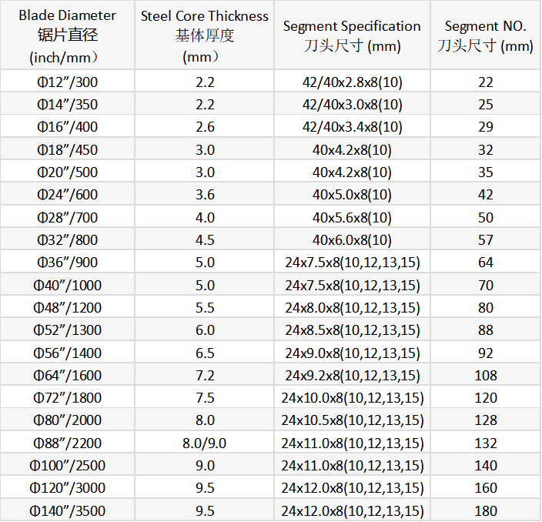The image size is (542, 522).
Task: Select the Steel Core Thickness header
Action: (204, 35)
